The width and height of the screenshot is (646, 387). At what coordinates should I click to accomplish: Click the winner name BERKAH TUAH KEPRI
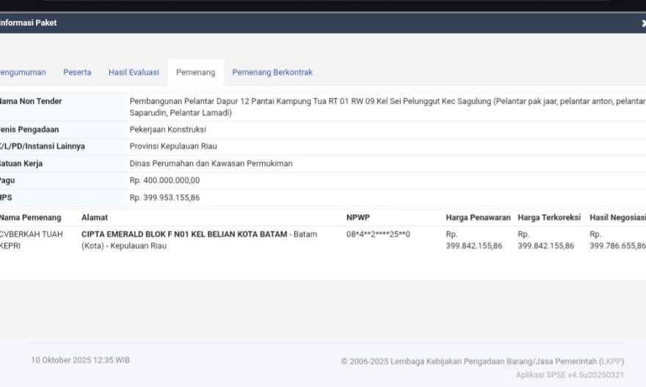(31, 240)
